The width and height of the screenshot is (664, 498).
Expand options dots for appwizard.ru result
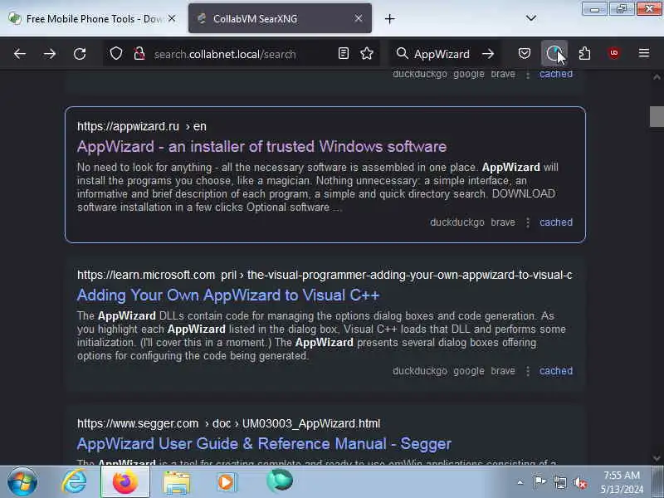tap(528, 222)
